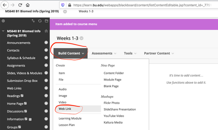Viewport: 218px width, 130px height.
Task: Open the Tools dropdown menu
Action: tap(130, 53)
